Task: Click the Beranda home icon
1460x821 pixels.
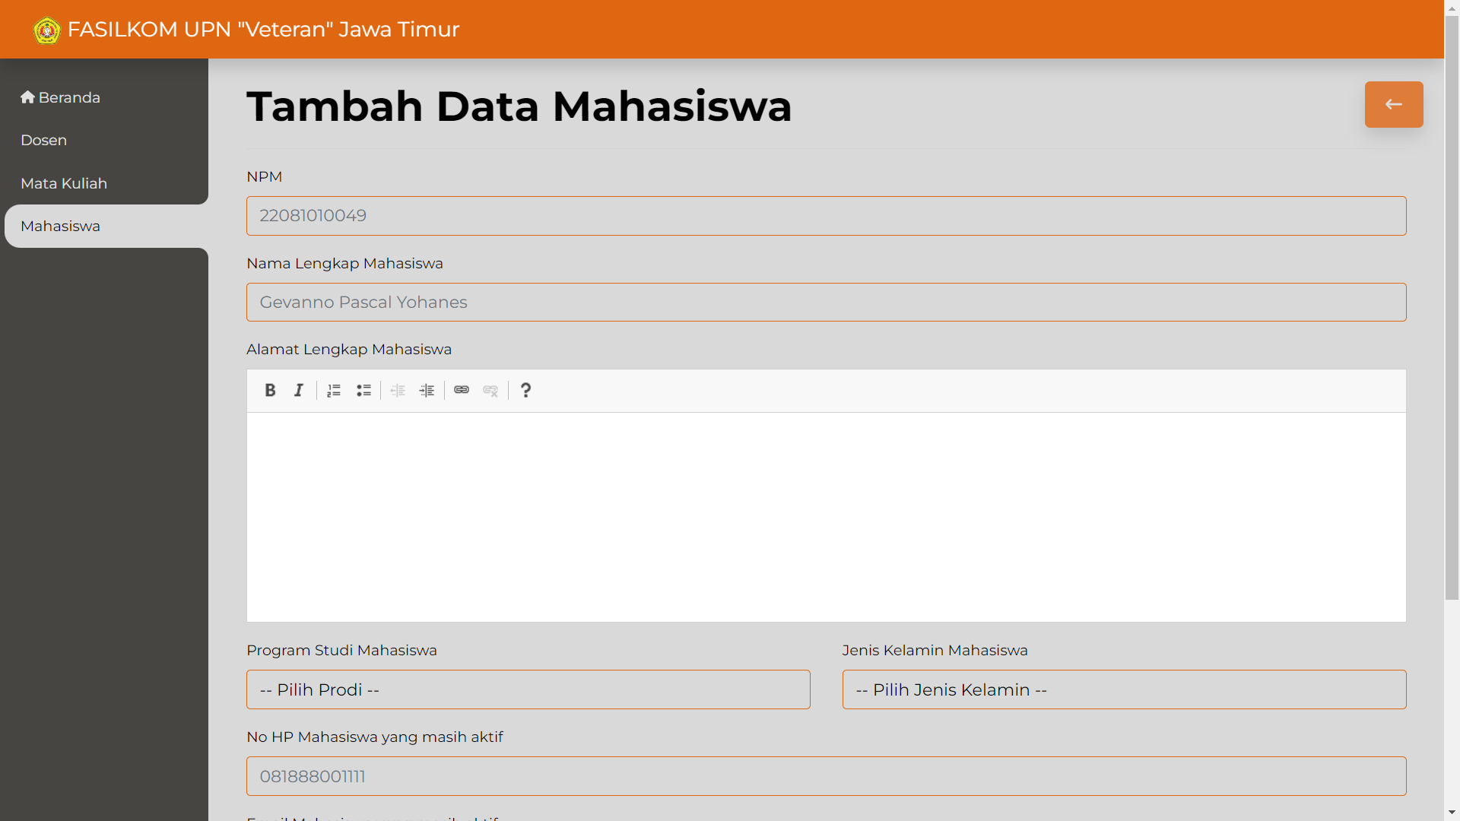Action: coord(28,97)
